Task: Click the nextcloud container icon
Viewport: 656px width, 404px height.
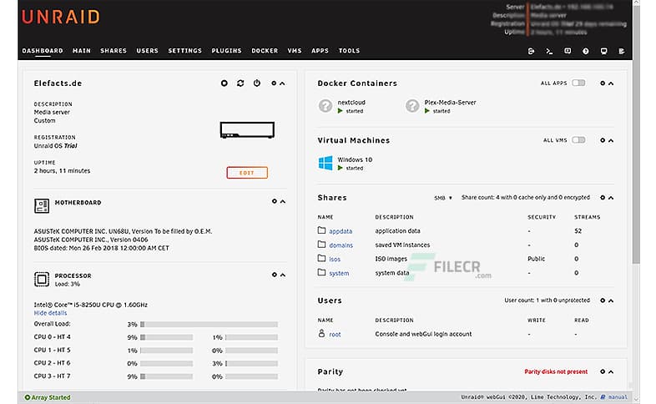Action: tap(325, 106)
